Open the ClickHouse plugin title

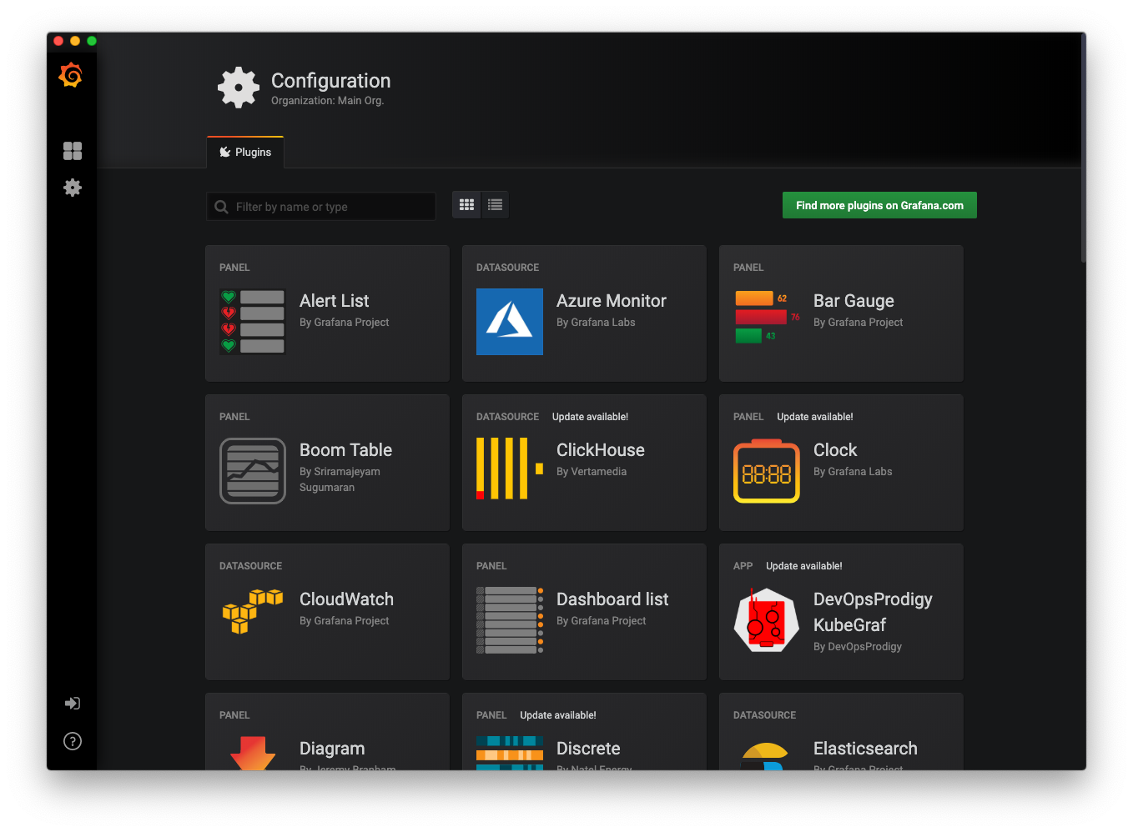601,450
